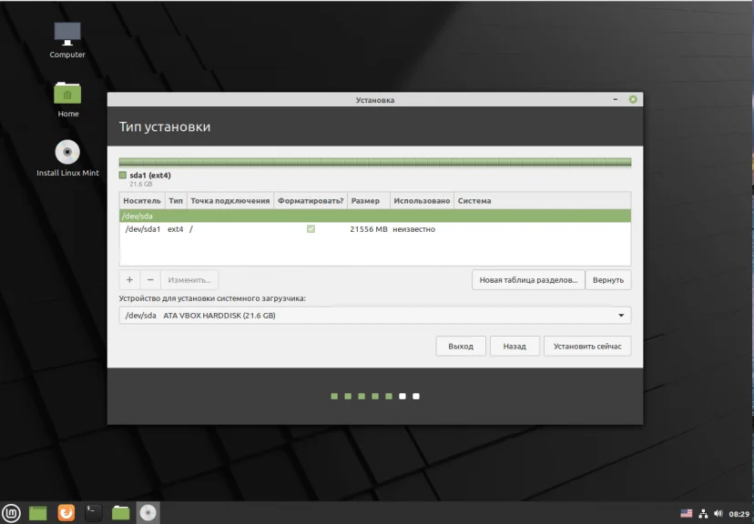Open the Computer desktop icon
This screenshot has height=524, width=754.
coord(67,40)
